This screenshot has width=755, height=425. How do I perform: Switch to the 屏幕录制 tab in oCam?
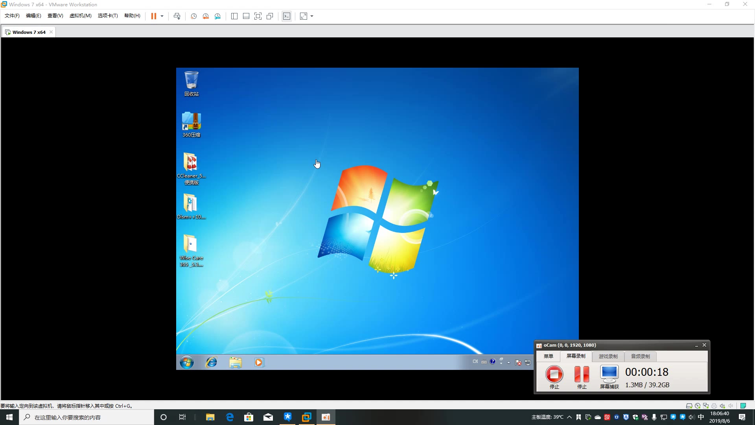click(576, 356)
